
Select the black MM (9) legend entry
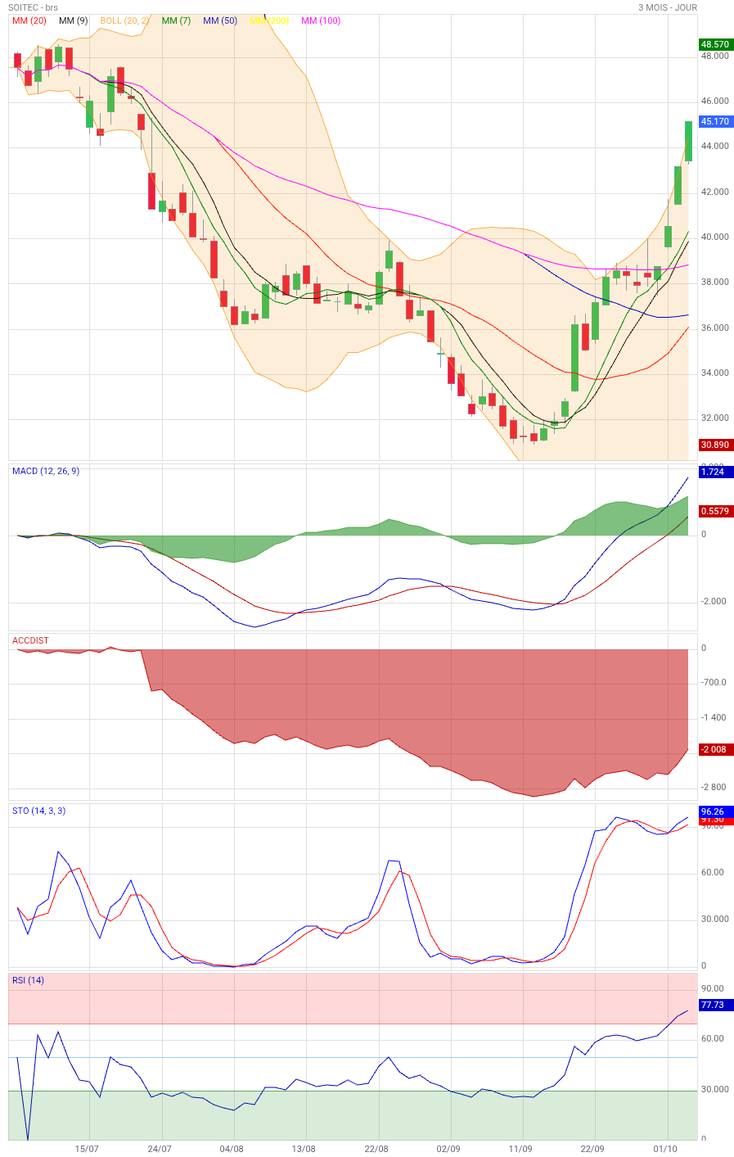coord(74,20)
